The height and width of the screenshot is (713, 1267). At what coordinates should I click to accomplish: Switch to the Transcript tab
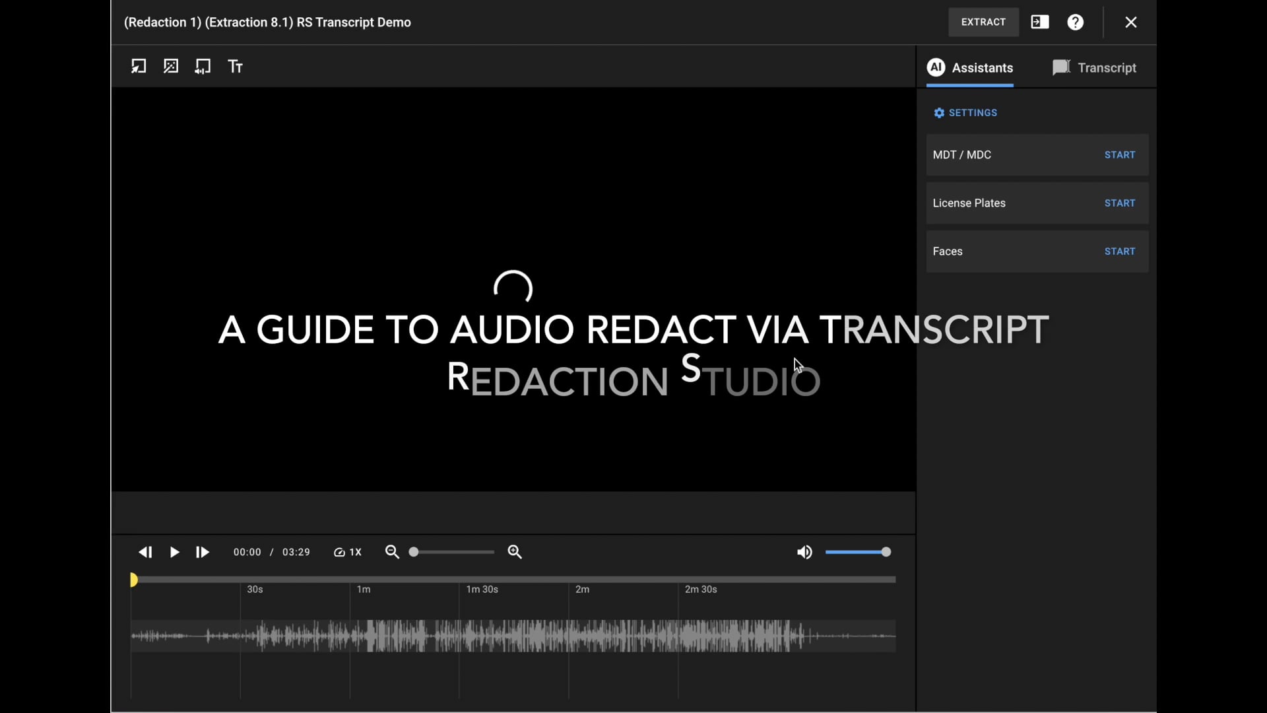(1094, 67)
